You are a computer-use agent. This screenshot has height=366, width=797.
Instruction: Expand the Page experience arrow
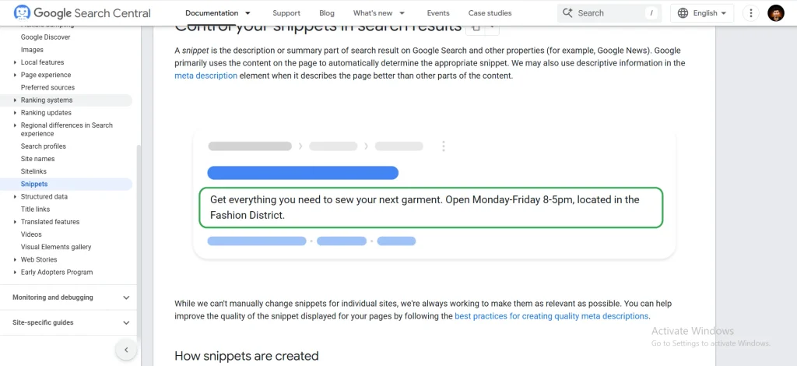click(x=15, y=76)
